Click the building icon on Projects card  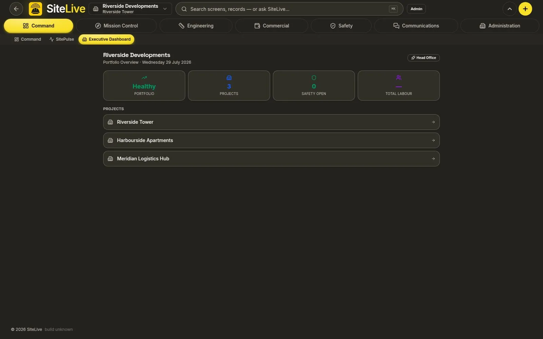[x=229, y=78]
